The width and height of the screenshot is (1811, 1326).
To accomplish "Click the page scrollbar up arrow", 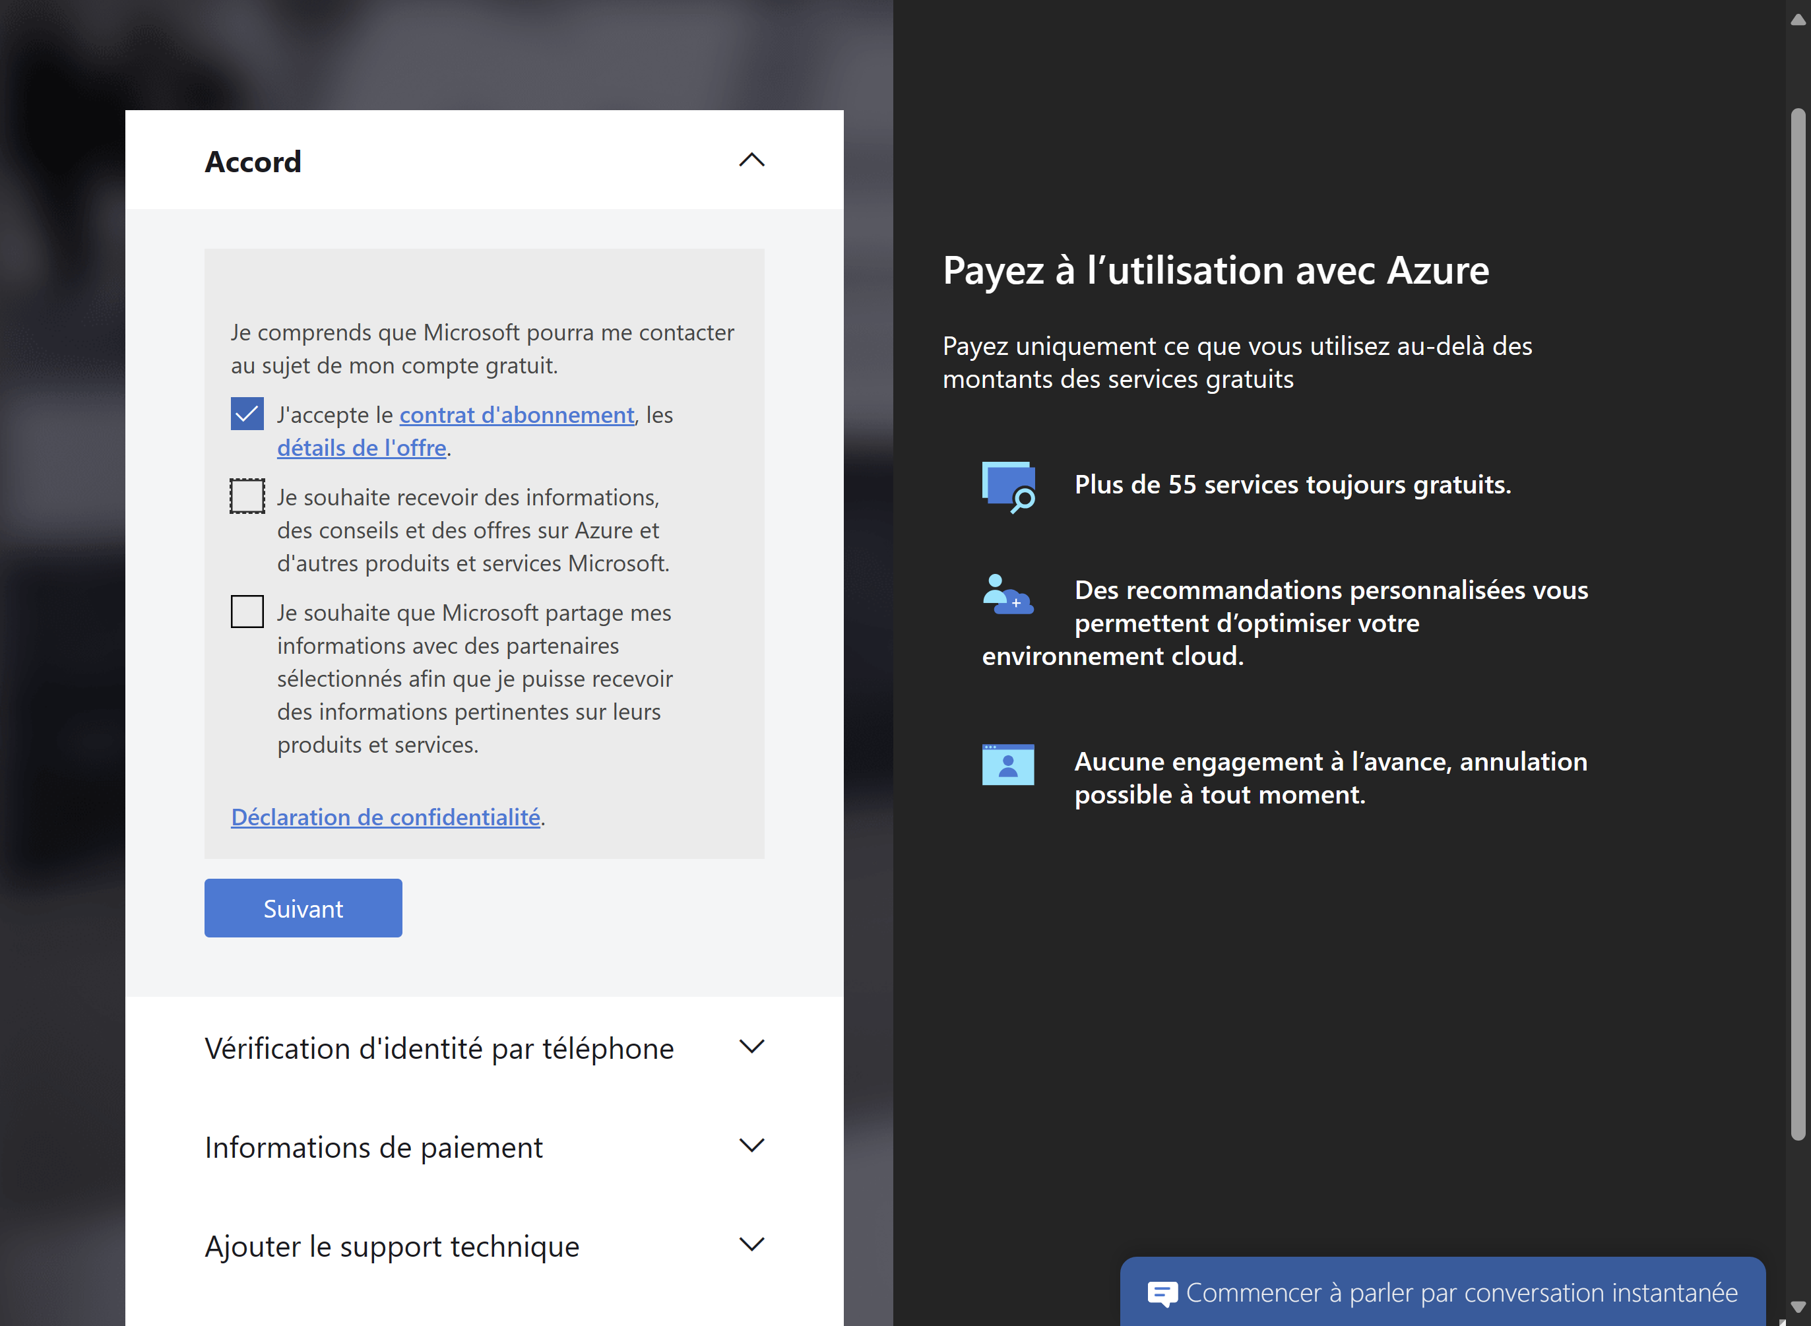I will pyautogui.click(x=1798, y=19).
